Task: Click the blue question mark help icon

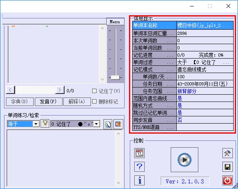Action: 139,167
